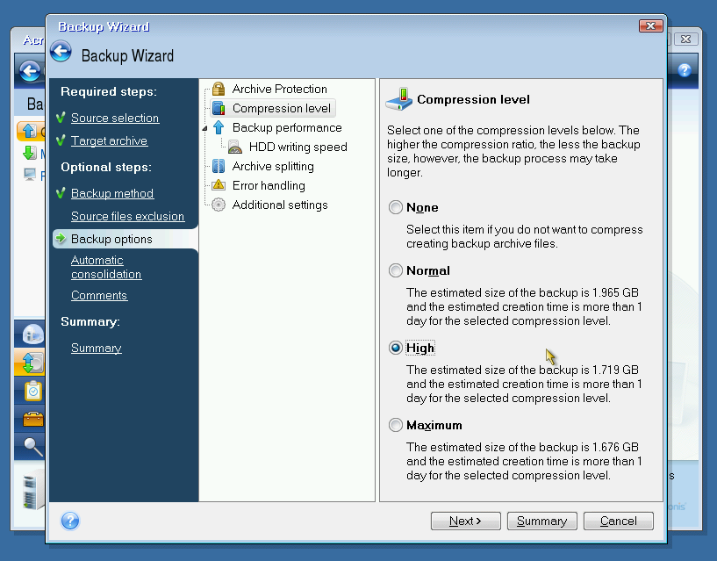This screenshot has width=717, height=561.
Task: Click the blue back arrow in the wizard header
Action: (61, 51)
